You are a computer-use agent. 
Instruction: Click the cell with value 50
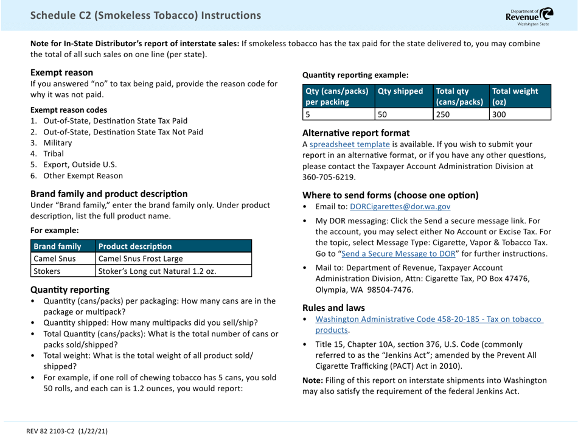403,114
